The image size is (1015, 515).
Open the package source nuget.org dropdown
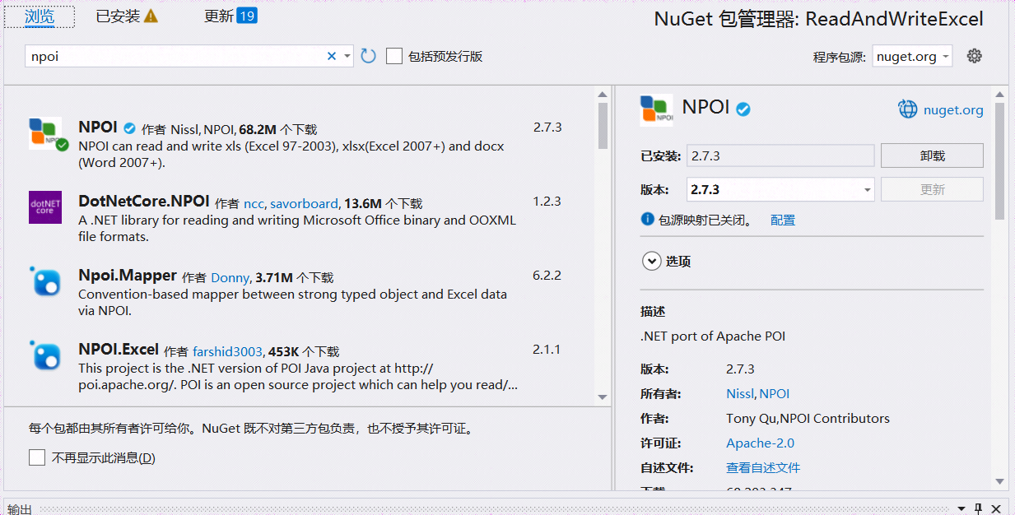(912, 56)
